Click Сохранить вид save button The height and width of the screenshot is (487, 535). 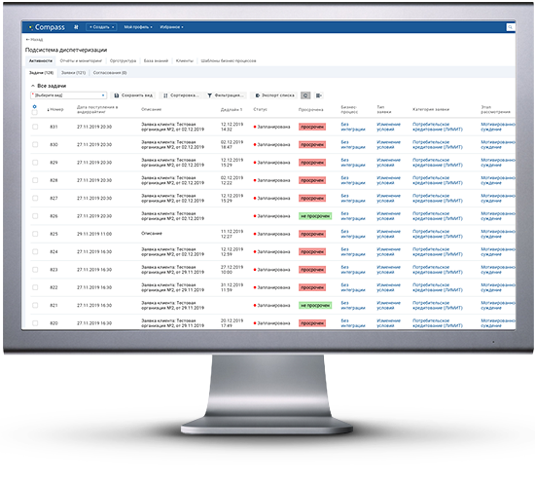pyautogui.click(x=133, y=95)
